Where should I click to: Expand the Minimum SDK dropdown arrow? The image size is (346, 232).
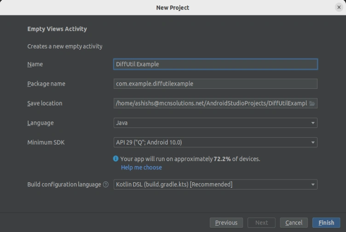point(313,142)
